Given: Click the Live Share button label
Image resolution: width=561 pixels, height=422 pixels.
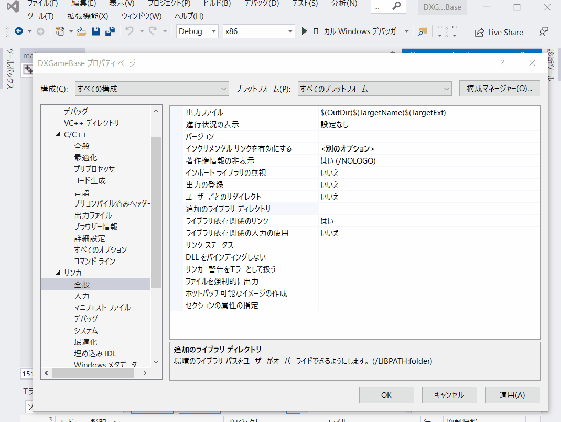Looking at the screenshot, I should [x=505, y=33].
